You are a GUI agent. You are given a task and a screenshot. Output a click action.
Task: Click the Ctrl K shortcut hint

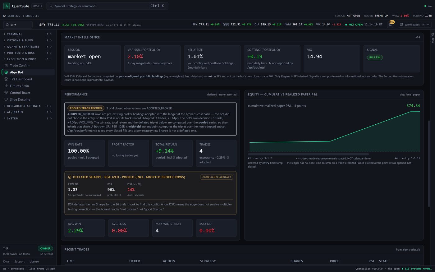click(157, 6)
